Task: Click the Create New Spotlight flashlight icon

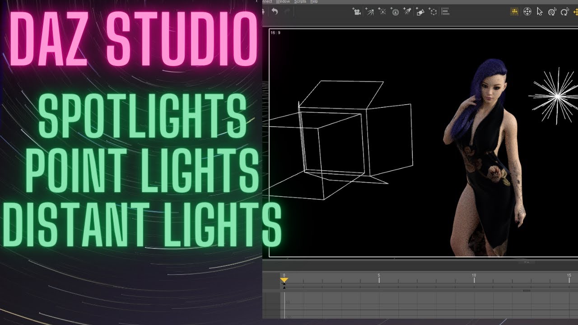Action: click(x=407, y=12)
